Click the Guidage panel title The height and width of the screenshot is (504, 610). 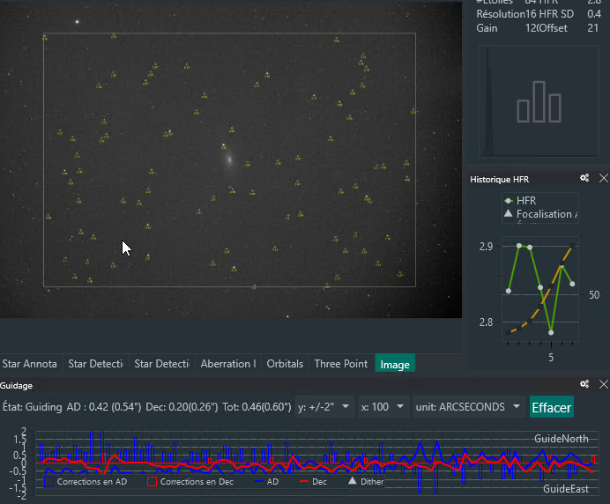(x=17, y=385)
